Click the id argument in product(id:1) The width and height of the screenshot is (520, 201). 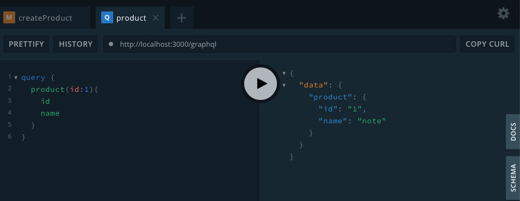(x=75, y=90)
